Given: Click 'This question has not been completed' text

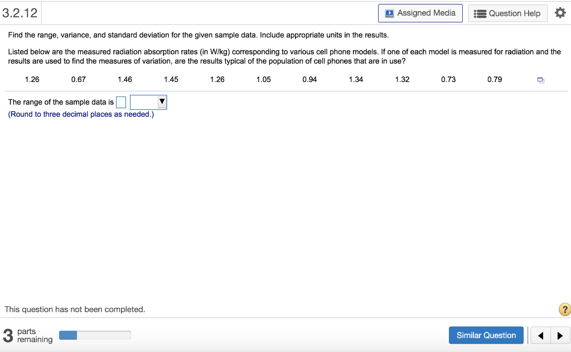Looking at the screenshot, I should [75, 310].
